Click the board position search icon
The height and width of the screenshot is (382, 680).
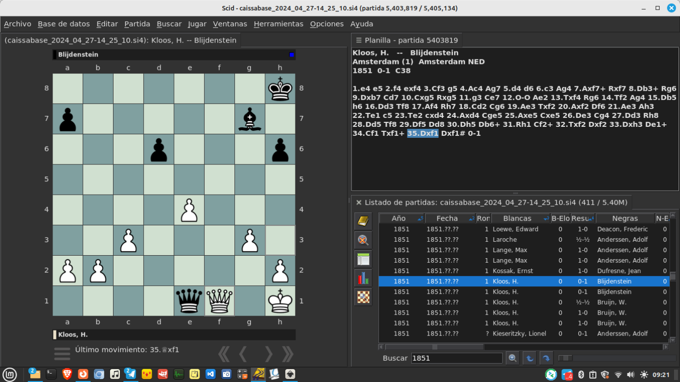[x=363, y=297]
